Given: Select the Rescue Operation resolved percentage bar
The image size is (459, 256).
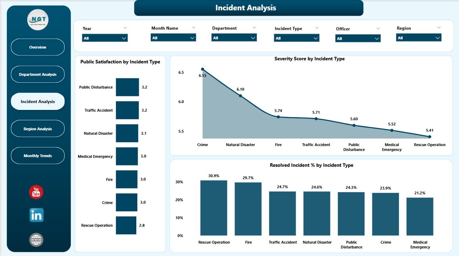Looking at the screenshot, I should coord(214,208).
